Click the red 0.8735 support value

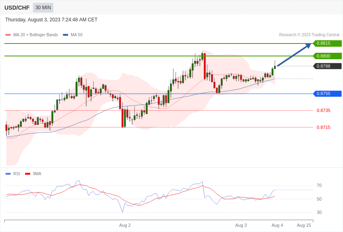324,110
